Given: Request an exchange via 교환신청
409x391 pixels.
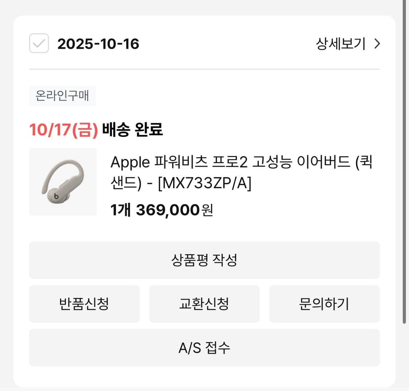Looking at the screenshot, I should pyautogui.click(x=204, y=304).
